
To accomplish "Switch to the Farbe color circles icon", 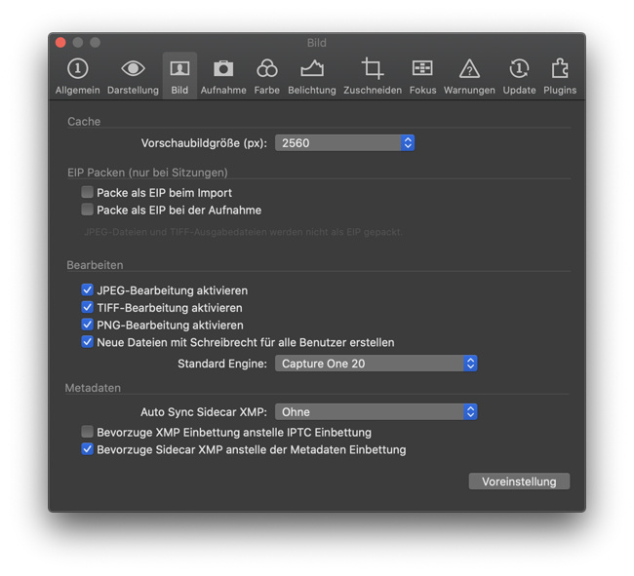I will coord(266,69).
